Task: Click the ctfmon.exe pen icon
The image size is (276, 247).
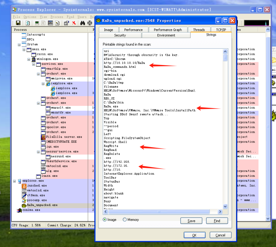Action: pyautogui.click(x=24, y=196)
